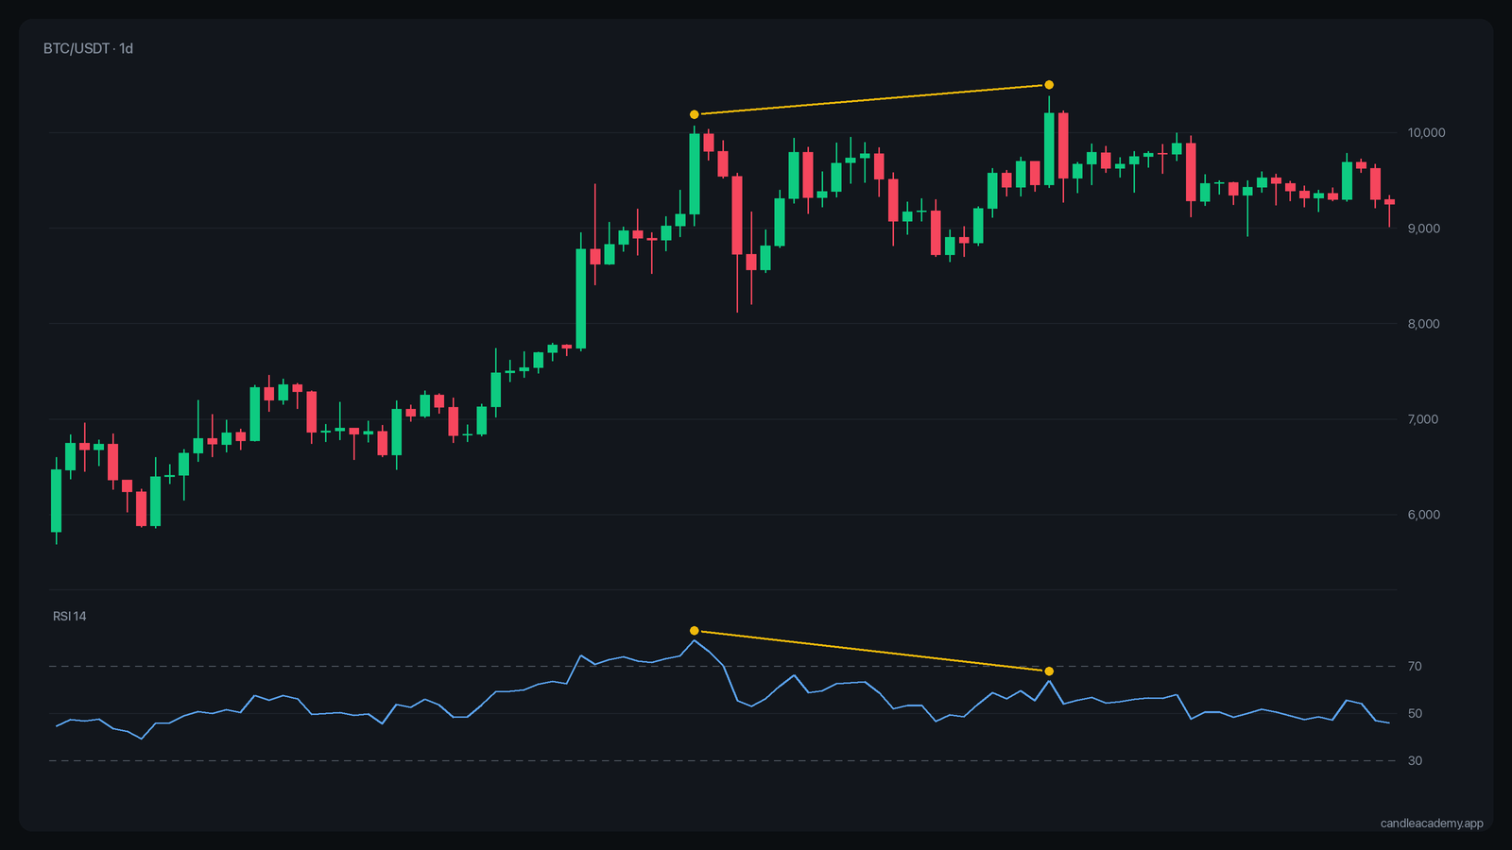Screen dimensions: 1512x850
Task: Click the 7,000 price axis label
Action: 1423,419
